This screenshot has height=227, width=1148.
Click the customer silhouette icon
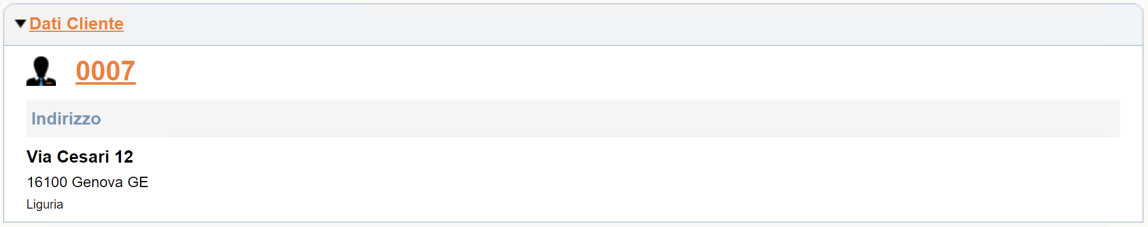[x=41, y=71]
